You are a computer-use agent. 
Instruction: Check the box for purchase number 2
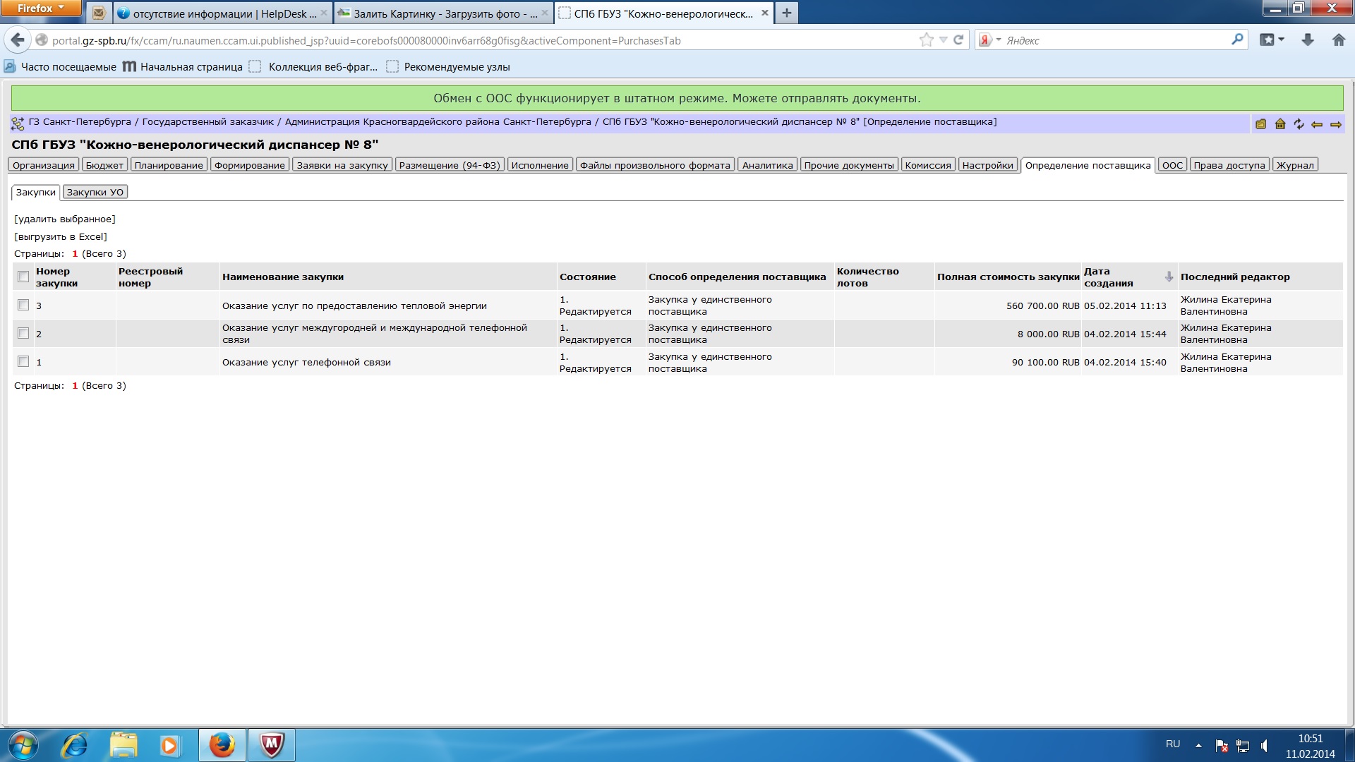pyautogui.click(x=23, y=333)
